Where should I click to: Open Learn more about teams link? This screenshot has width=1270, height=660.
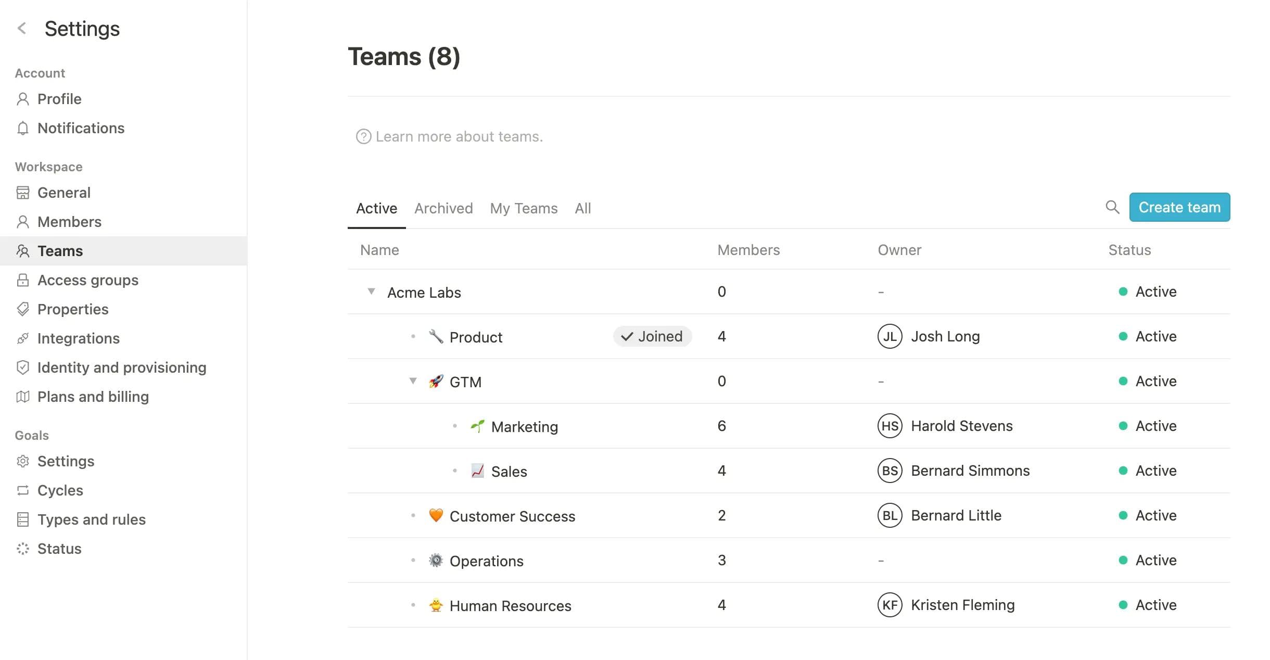coord(459,137)
